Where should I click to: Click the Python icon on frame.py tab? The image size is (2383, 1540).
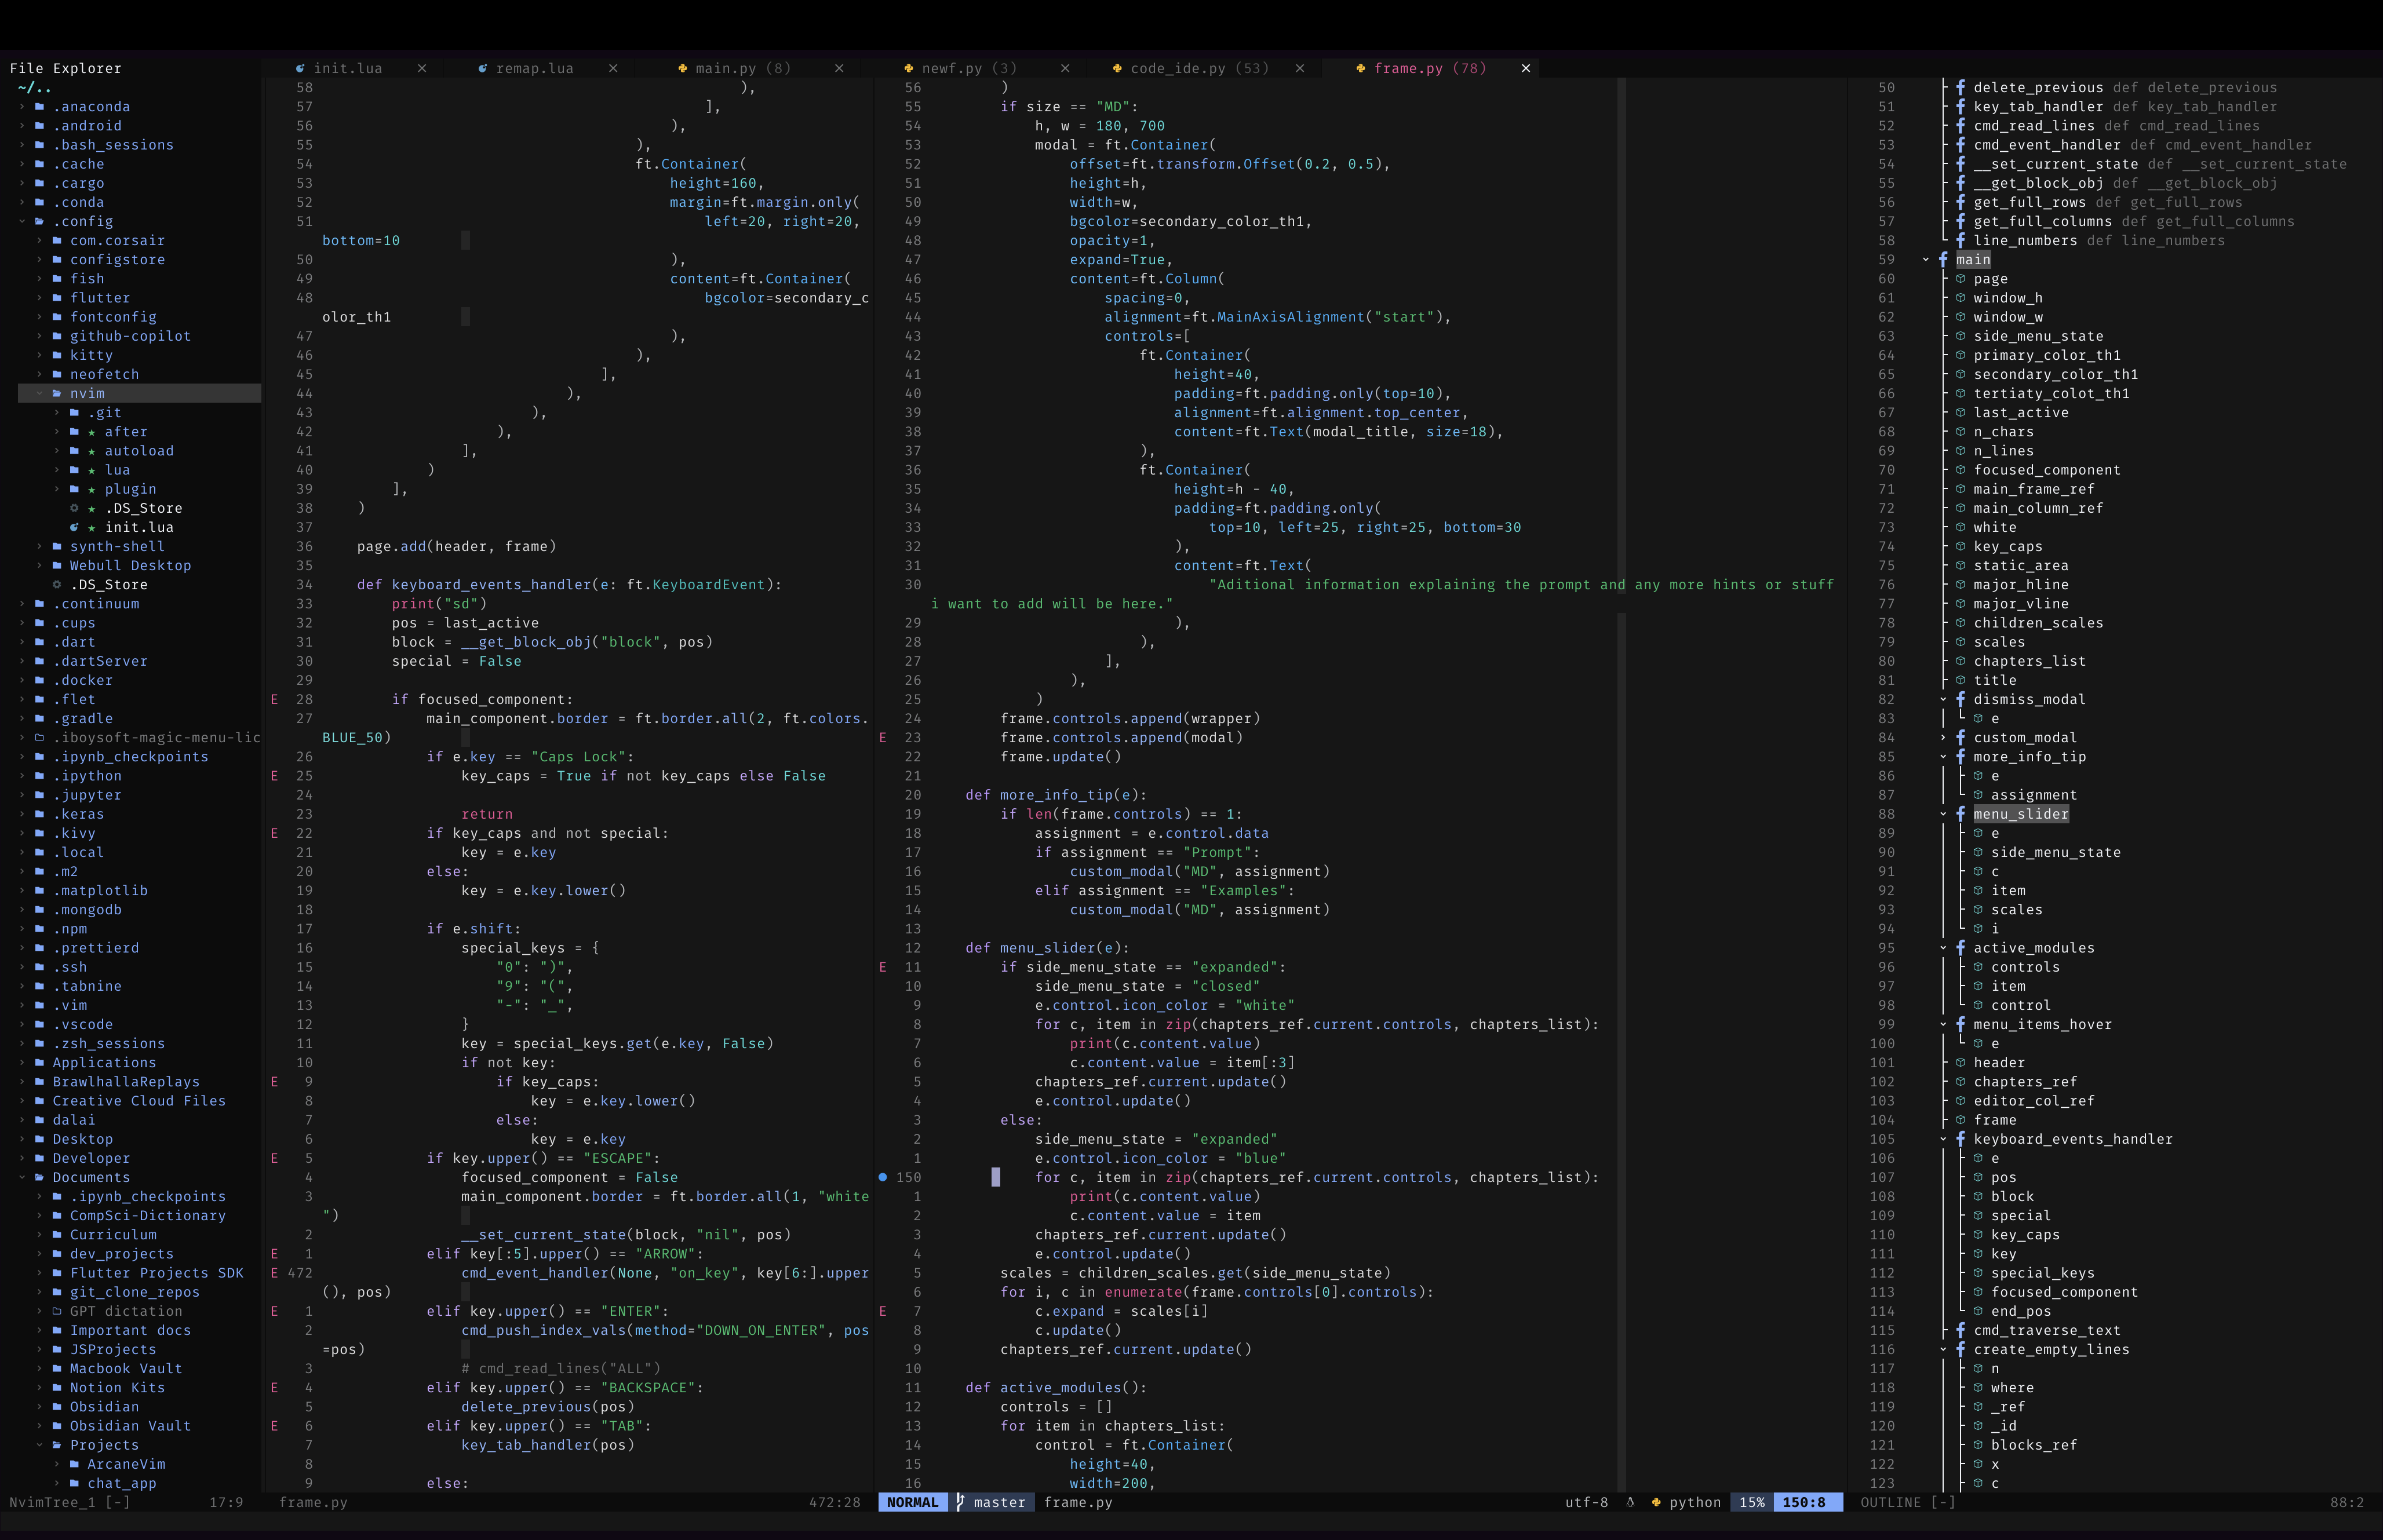click(x=1361, y=68)
